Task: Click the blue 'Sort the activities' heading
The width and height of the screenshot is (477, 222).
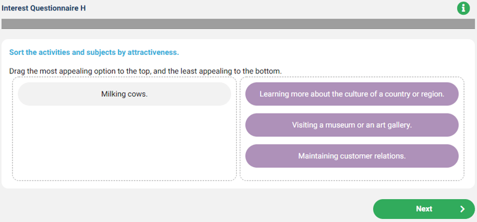Action: (x=94, y=52)
